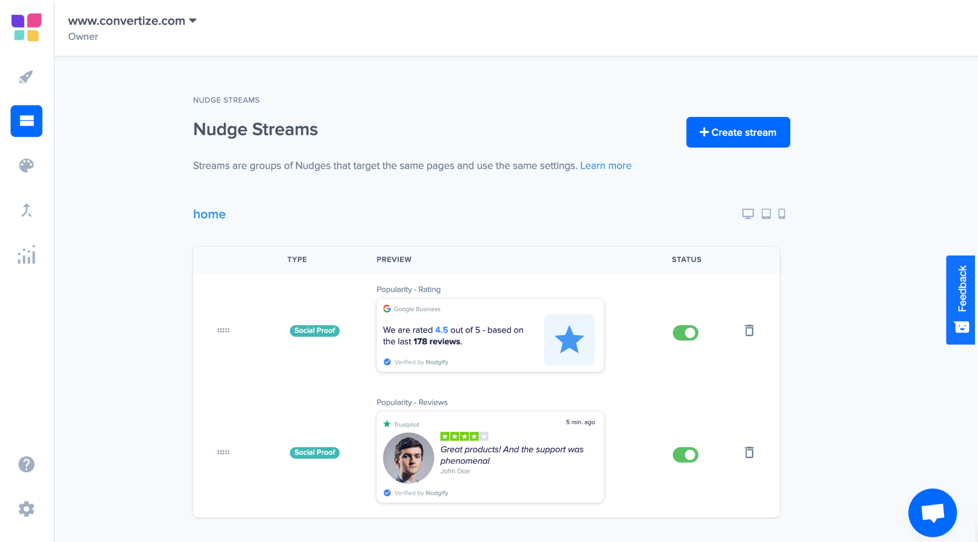Viewport: 978px width, 542px height.
Task: Click the Create stream button
Action: (738, 132)
